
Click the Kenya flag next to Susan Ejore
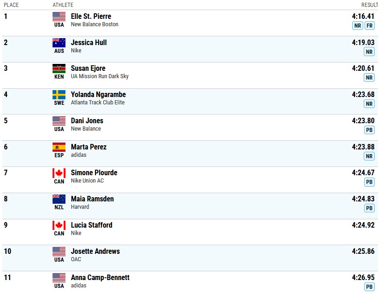tap(59, 69)
